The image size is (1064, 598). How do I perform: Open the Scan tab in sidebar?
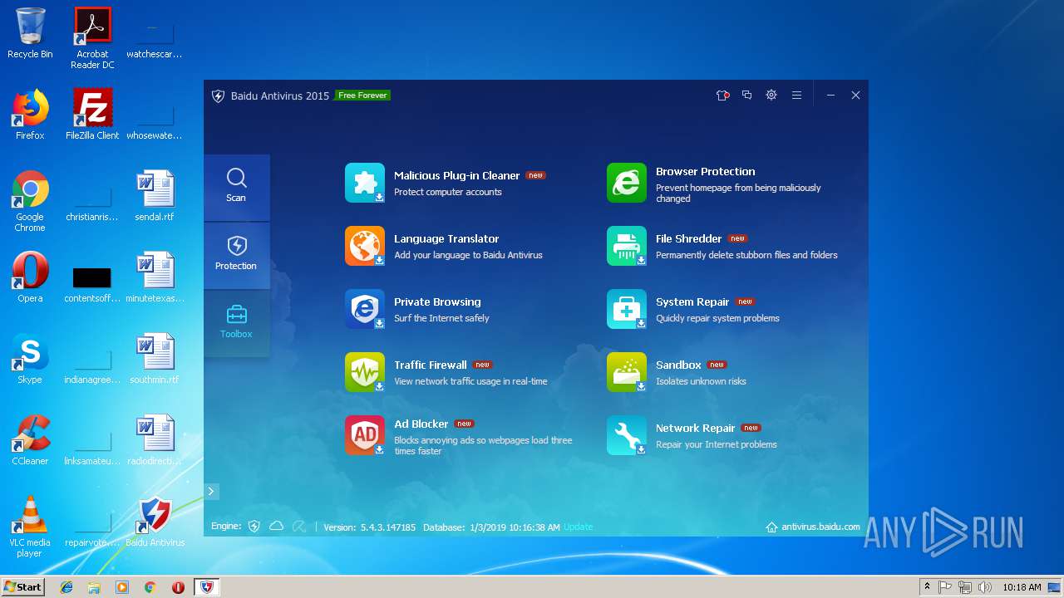point(236,187)
